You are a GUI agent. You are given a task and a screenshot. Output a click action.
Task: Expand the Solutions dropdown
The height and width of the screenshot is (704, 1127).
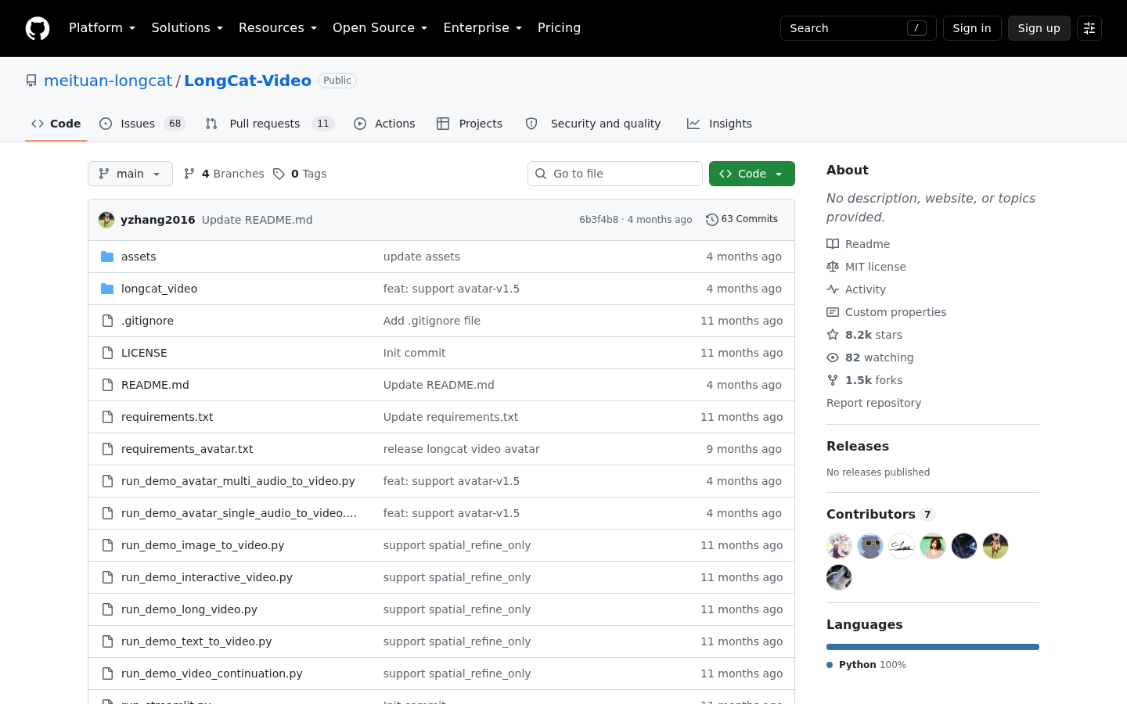click(187, 28)
